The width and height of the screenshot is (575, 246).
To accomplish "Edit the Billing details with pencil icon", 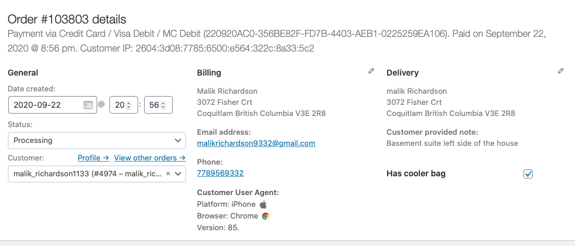I will pyautogui.click(x=371, y=71).
